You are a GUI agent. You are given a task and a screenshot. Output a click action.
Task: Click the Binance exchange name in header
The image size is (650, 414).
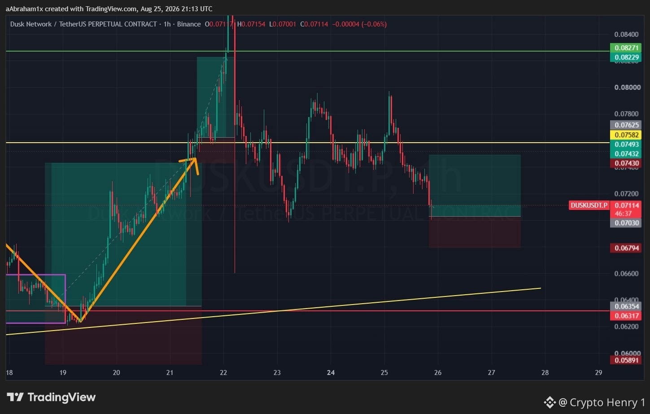[189, 24]
